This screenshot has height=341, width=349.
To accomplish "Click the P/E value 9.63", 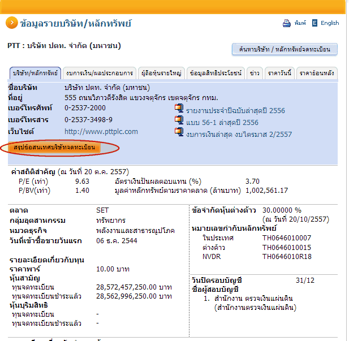I will coord(82,182).
